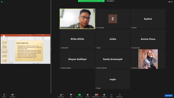This screenshot has width=174, height=98.
Task: Open the Participants panel
Action: point(61,95)
